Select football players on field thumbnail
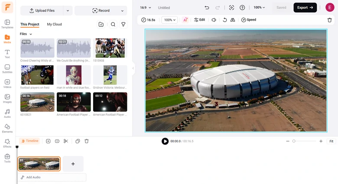 (37, 75)
